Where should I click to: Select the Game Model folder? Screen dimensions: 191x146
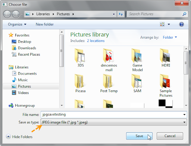(137, 60)
